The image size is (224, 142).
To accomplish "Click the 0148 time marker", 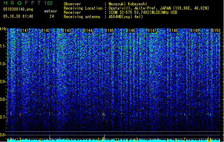I will click(x=173, y=31).
